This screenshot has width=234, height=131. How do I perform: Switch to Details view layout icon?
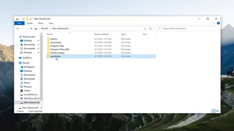tap(214, 111)
